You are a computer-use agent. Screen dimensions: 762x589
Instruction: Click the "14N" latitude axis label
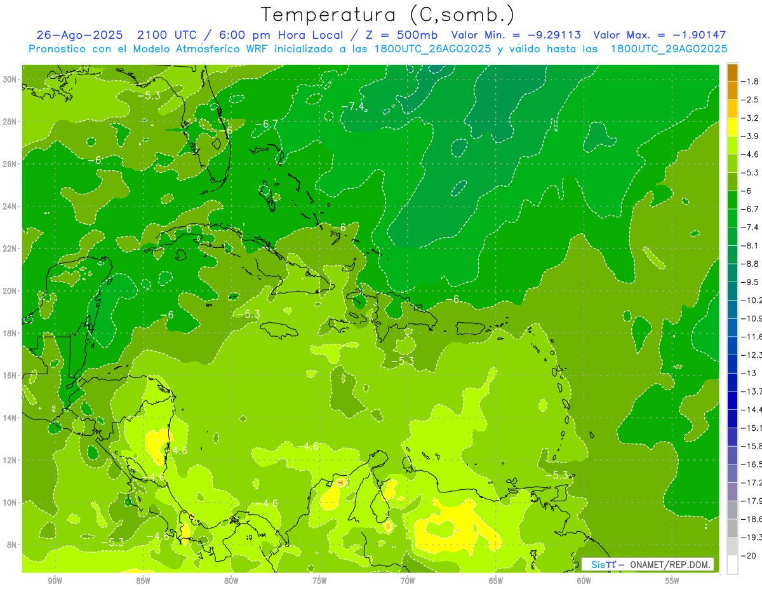tap(11, 417)
